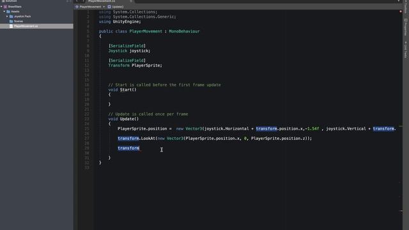Select the Joystick Pack folder row

[36, 17]
